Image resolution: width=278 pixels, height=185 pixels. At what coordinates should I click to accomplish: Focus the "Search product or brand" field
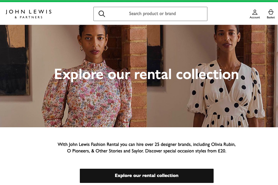[x=152, y=14]
